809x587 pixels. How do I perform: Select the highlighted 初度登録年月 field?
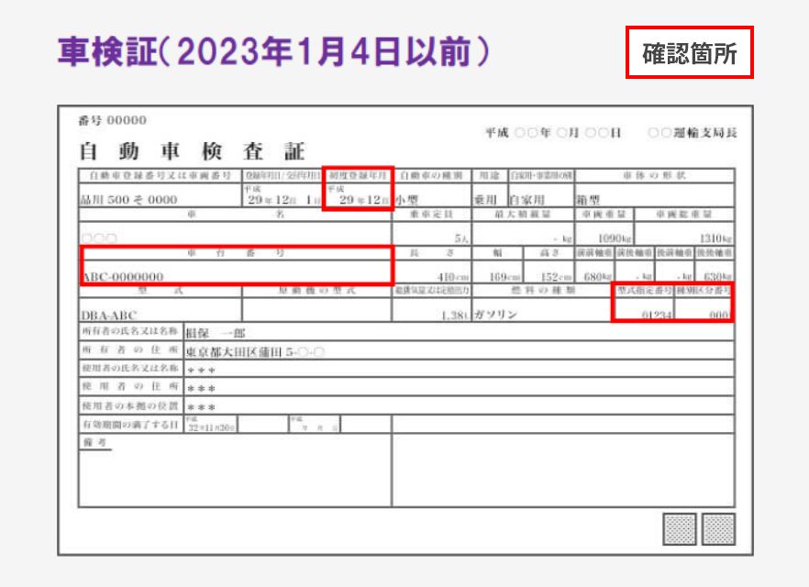pos(359,189)
